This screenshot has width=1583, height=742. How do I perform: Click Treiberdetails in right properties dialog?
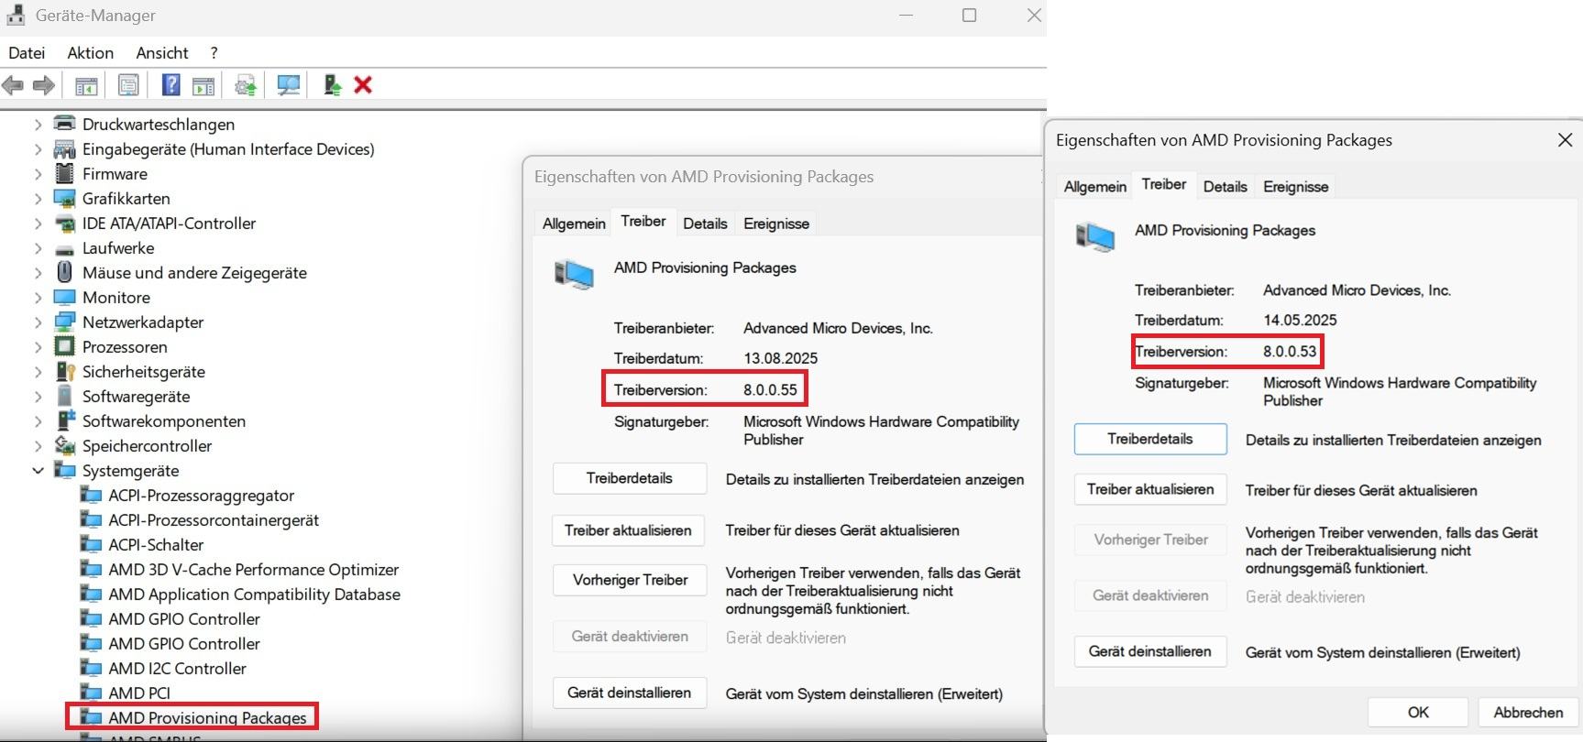click(1150, 439)
